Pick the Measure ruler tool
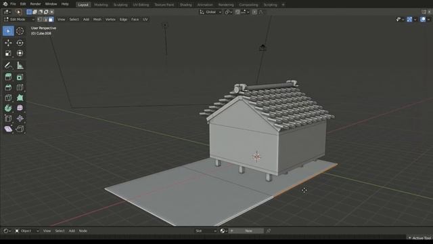The height and width of the screenshot is (244, 433). [x=20, y=66]
